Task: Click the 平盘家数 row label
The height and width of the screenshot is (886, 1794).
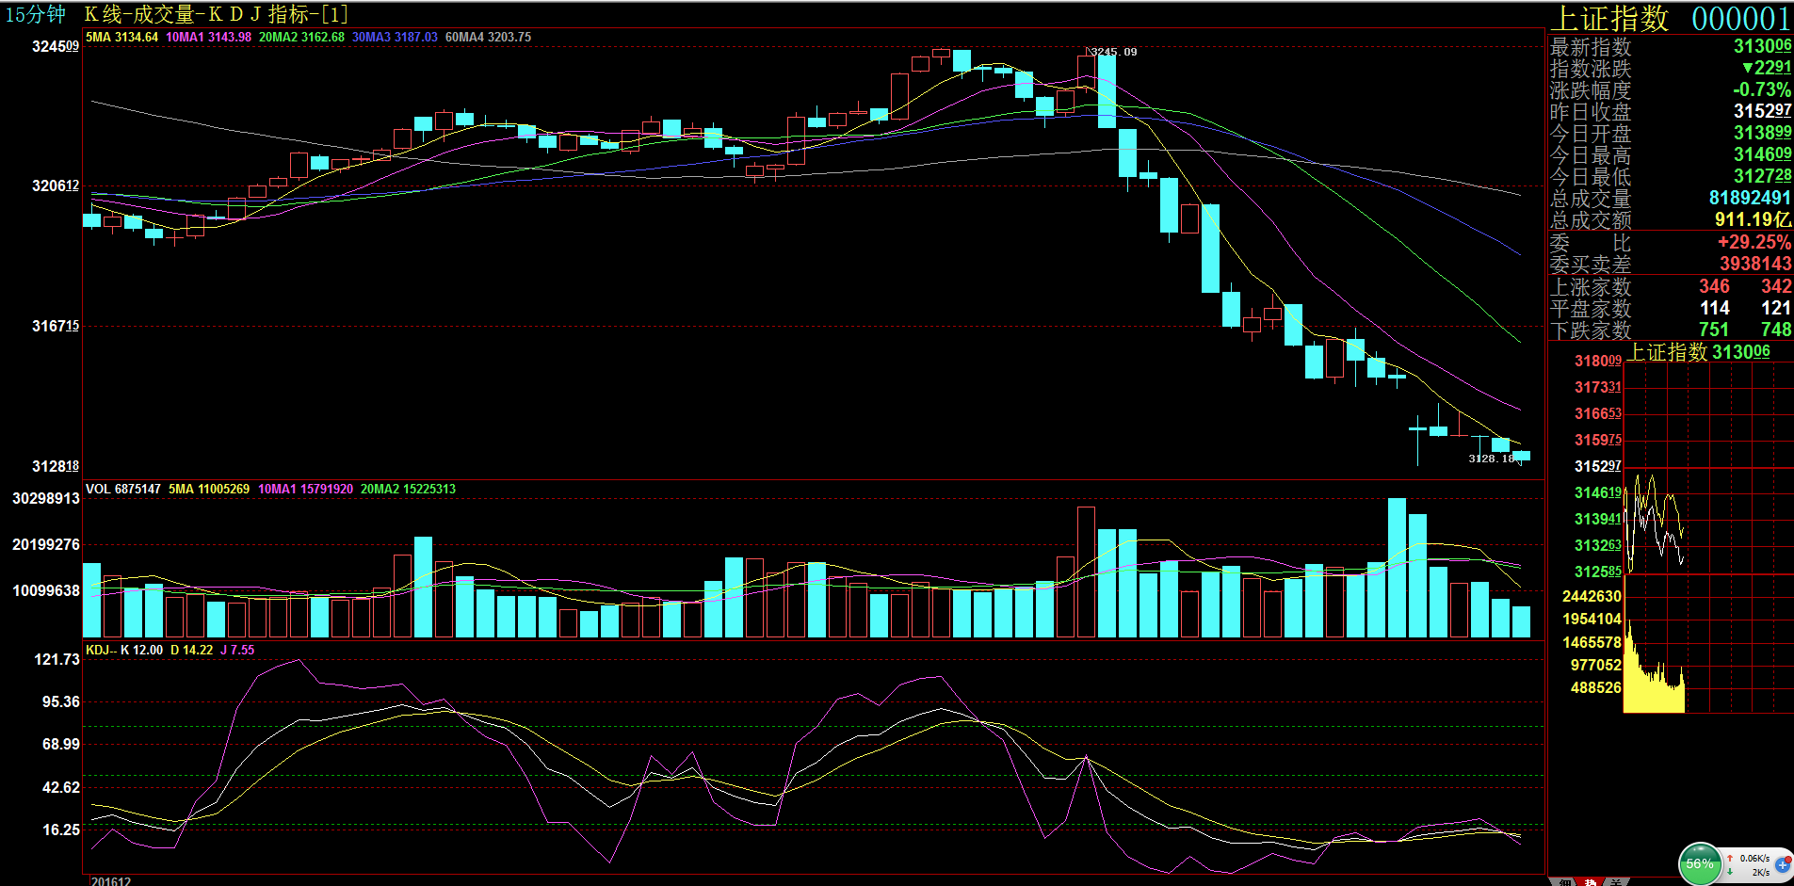Action: (1591, 308)
